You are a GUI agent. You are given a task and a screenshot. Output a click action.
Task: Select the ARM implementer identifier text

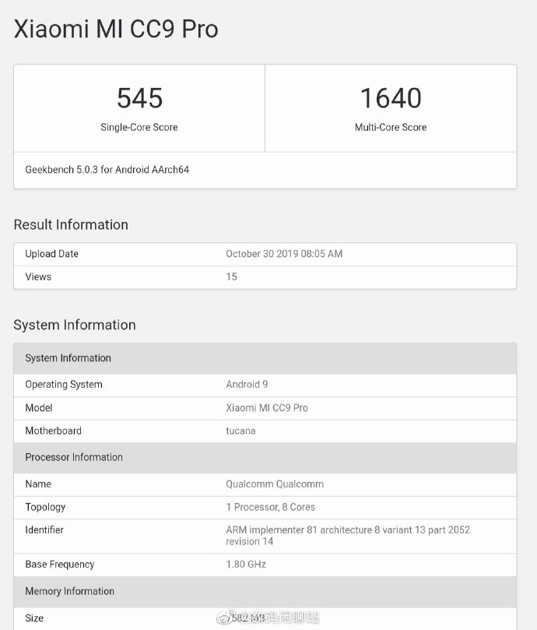tap(347, 535)
